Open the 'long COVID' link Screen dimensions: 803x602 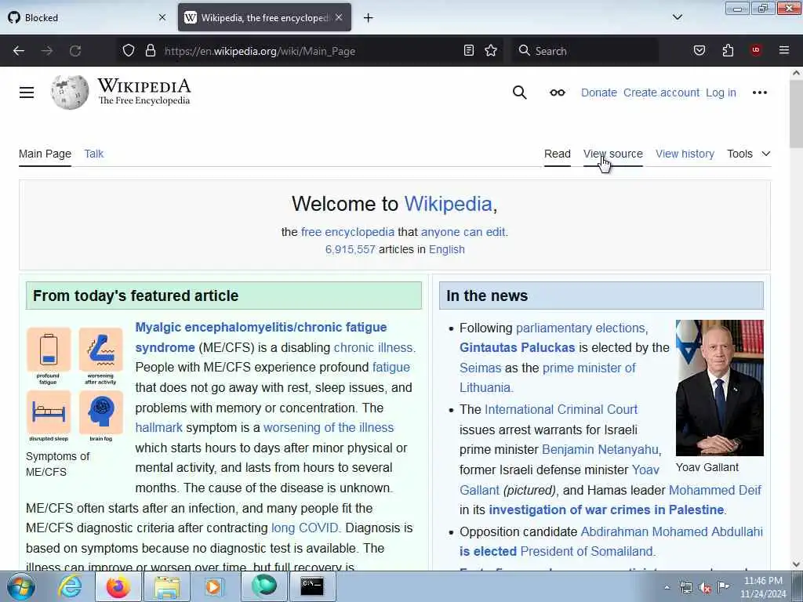tap(305, 528)
